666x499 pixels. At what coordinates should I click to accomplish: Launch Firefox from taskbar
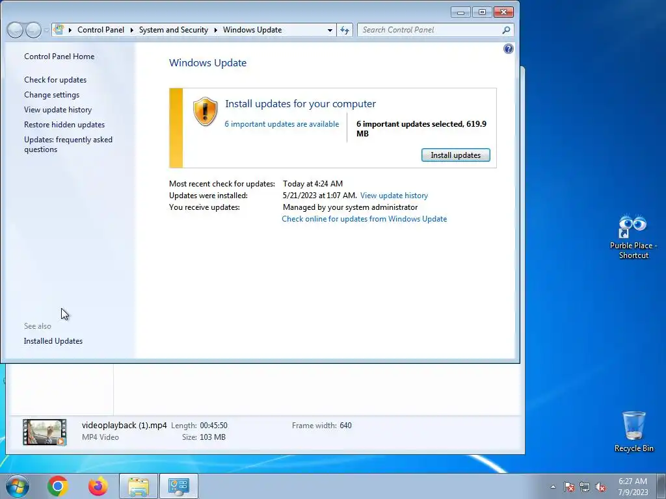98,486
